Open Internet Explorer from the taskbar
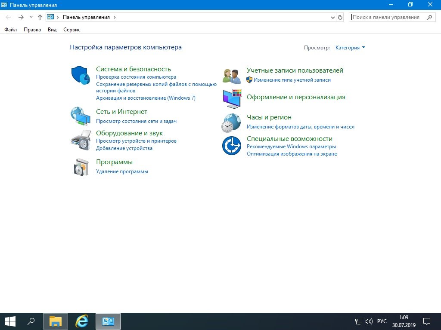The width and height of the screenshot is (441, 330). [82, 321]
